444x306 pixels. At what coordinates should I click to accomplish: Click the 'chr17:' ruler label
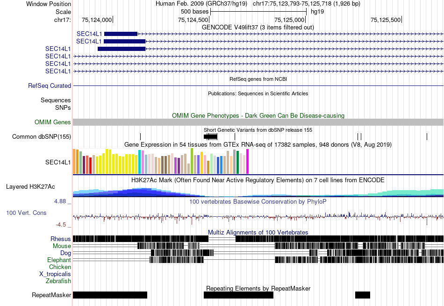tap(63, 20)
